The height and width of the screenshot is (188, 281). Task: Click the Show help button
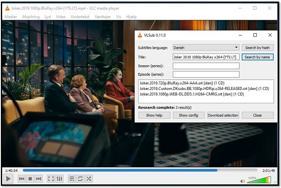coord(154,115)
